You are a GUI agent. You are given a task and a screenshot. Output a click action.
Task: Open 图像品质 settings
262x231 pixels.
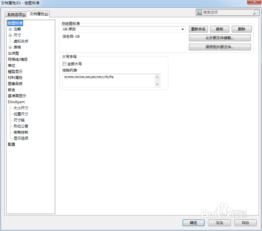[15, 84]
